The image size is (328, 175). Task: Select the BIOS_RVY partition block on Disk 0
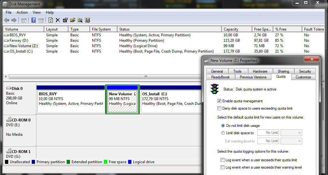[x=71, y=99]
